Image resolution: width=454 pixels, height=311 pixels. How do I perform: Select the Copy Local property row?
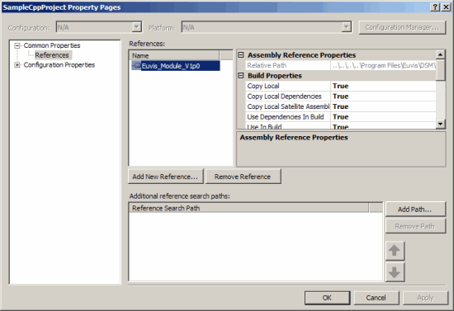click(x=341, y=86)
